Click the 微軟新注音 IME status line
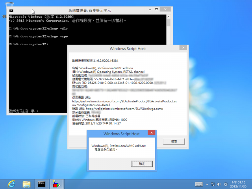Screen dimensions: 252x189 [24, 111]
